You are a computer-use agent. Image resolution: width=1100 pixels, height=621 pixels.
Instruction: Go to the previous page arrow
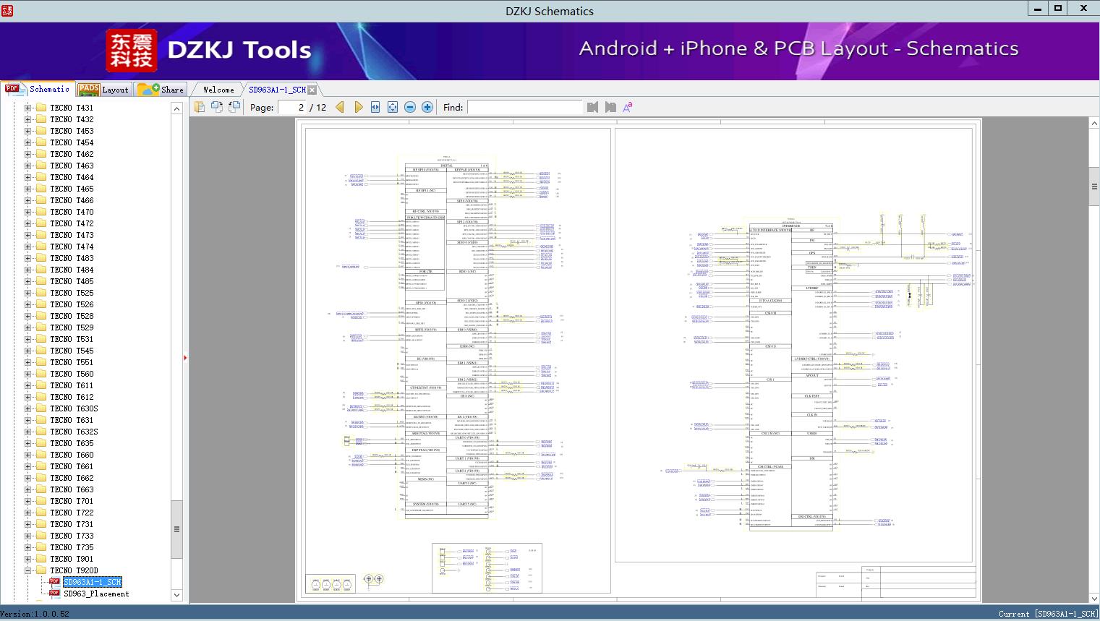[340, 107]
